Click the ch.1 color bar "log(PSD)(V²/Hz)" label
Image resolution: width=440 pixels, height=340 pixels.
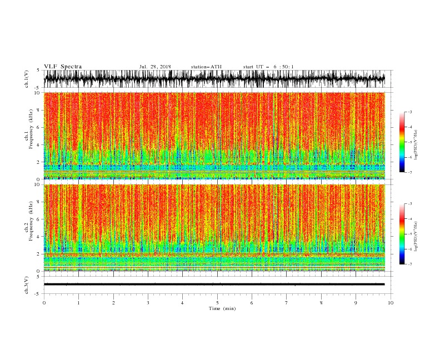[416, 145]
